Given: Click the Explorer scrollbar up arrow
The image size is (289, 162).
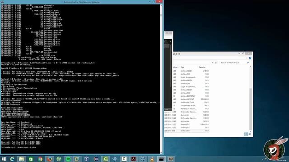Looking at the screenshot, I should click(251, 67).
